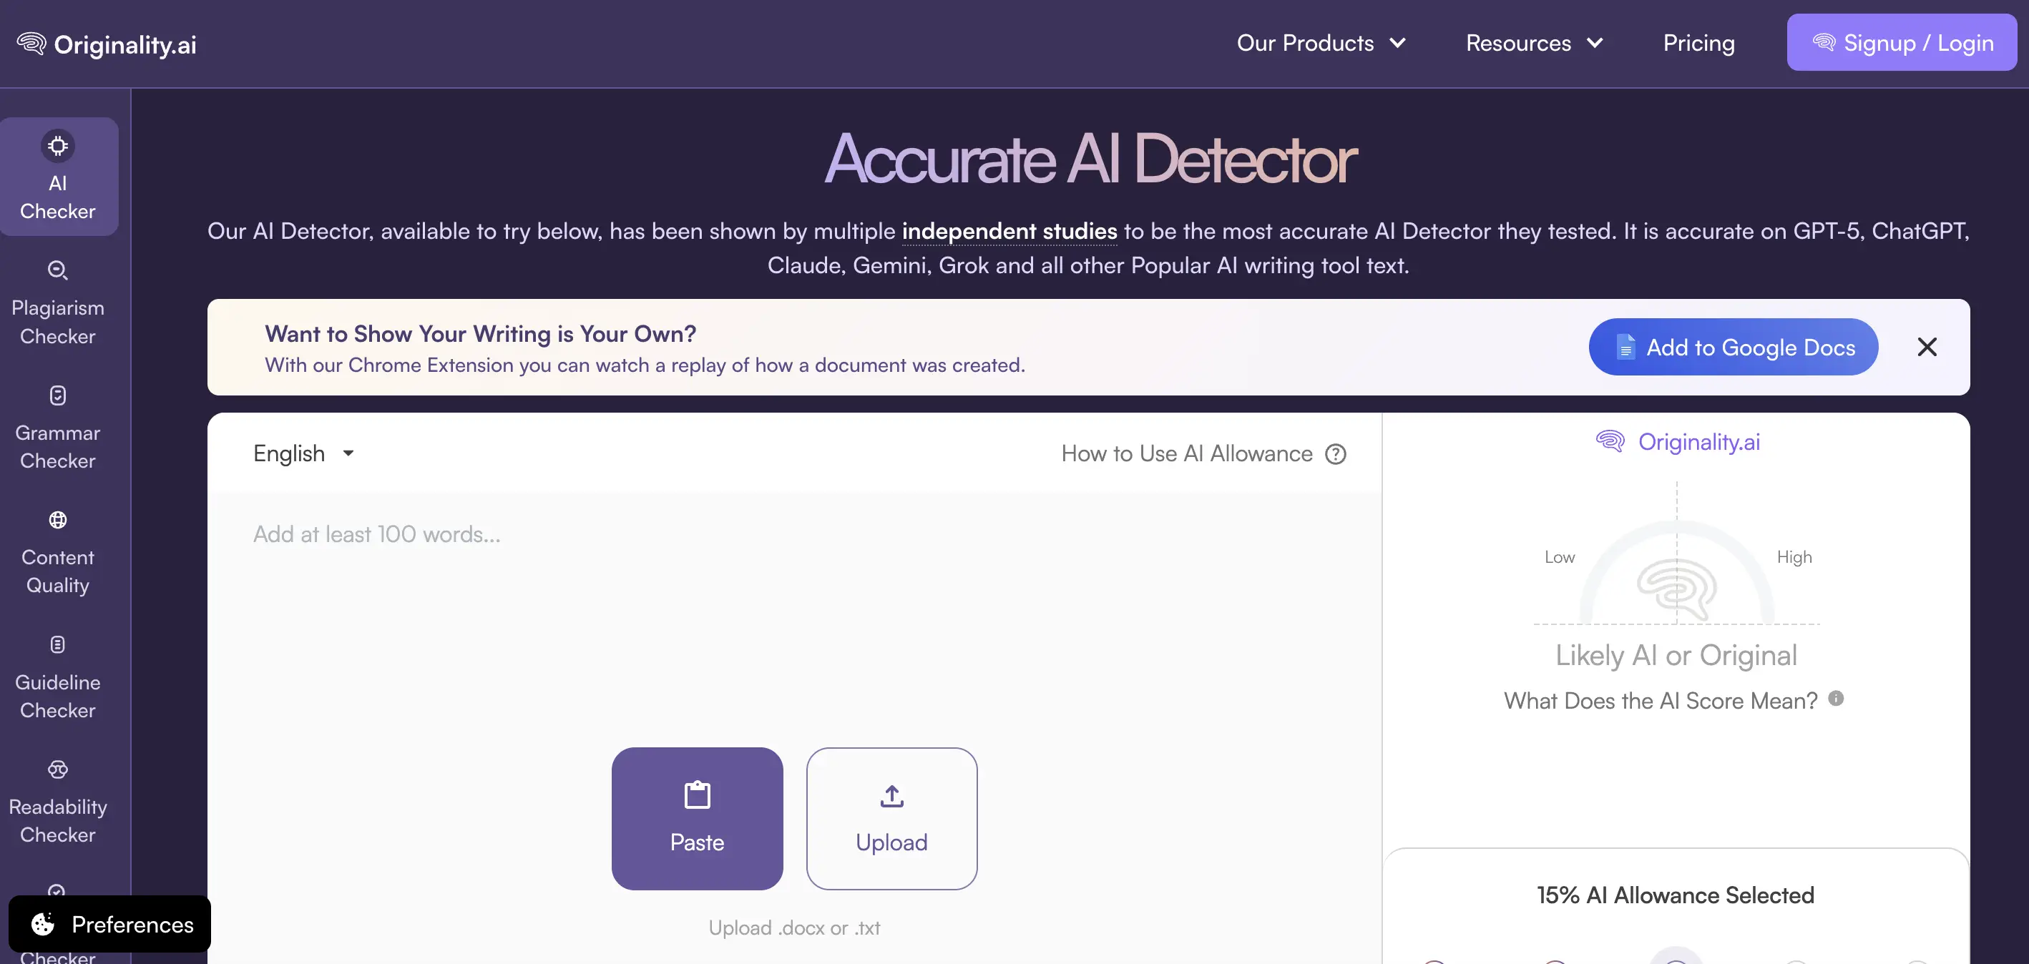2029x964 pixels.
Task: Click the Upload button
Action: point(891,818)
